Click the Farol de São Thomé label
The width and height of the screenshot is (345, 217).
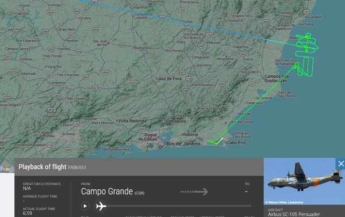pos(287,94)
